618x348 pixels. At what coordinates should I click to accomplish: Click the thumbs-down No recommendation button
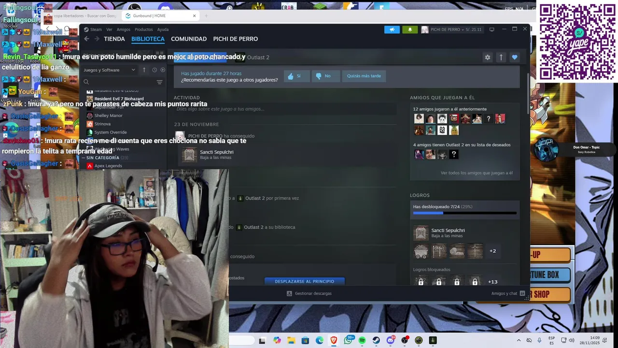click(x=326, y=76)
